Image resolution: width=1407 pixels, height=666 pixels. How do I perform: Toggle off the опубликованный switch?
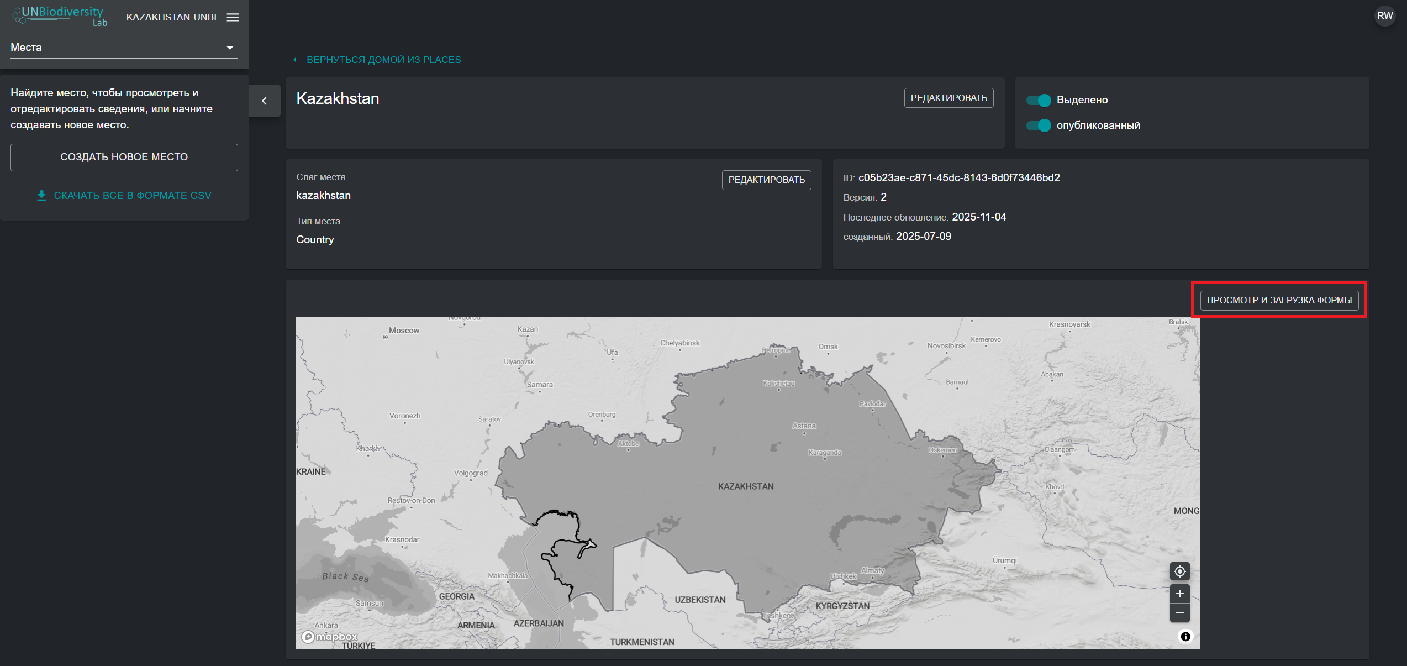(1039, 125)
